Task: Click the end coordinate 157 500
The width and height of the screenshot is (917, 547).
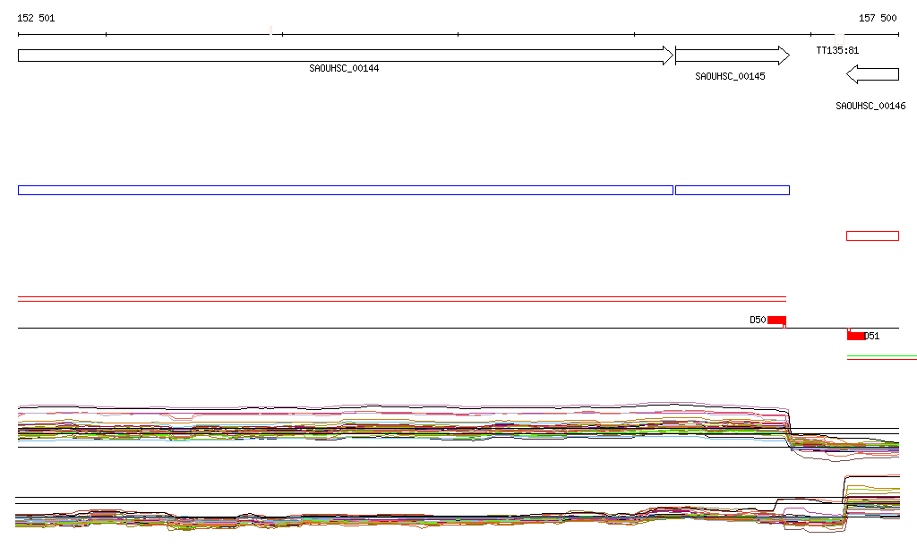Action: 878,18
